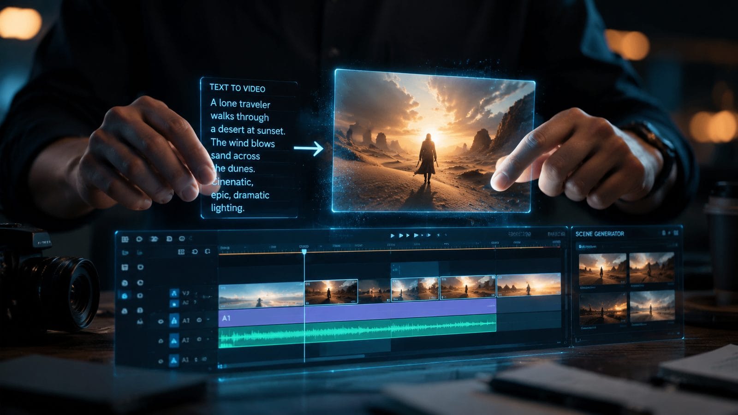Screen dimensions: 738x415
Task: Click the blue track icon of the bottom audio track
Action: (x=174, y=361)
